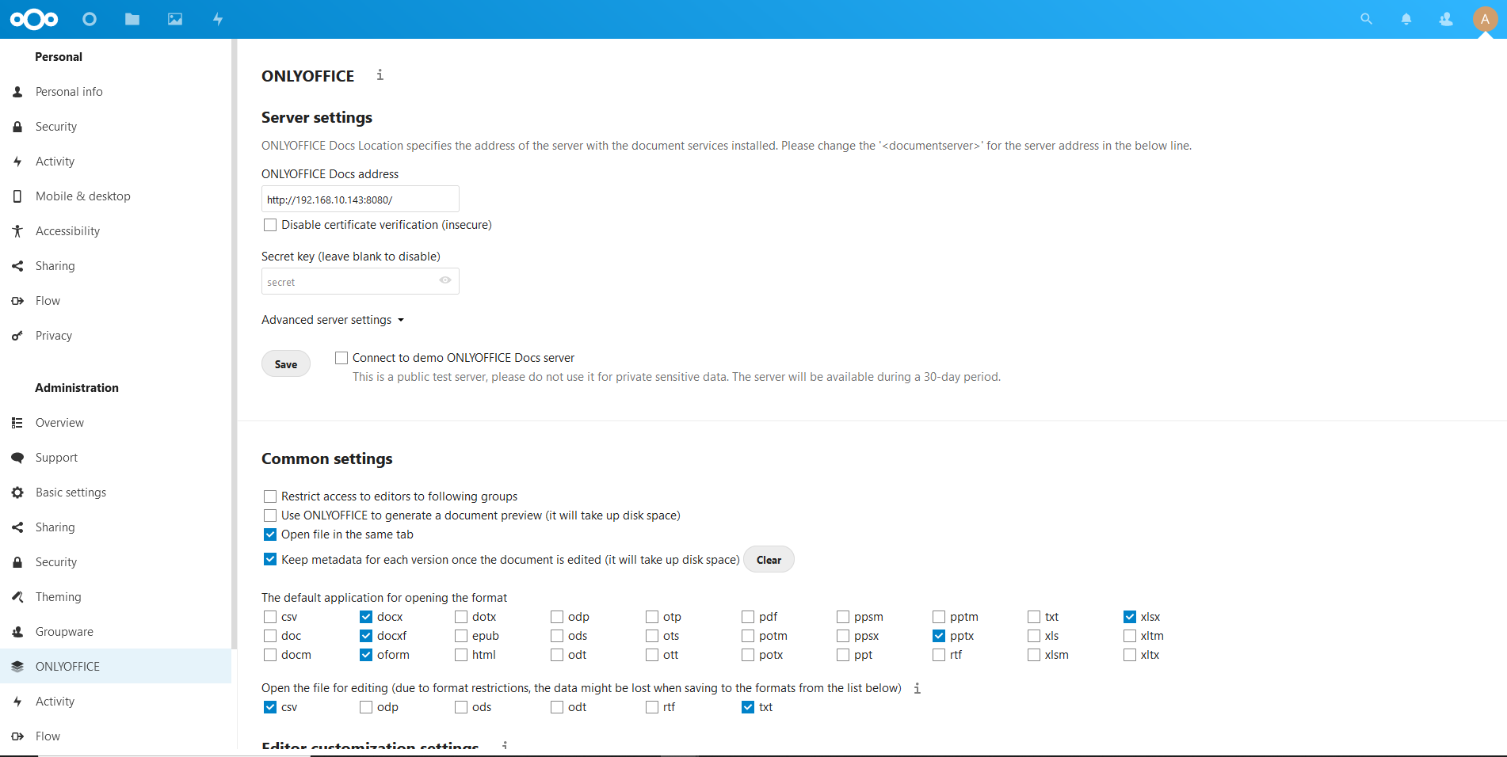Check csv under default application formats
The width and height of the screenshot is (1507, 757).
(x=270, y=617)
